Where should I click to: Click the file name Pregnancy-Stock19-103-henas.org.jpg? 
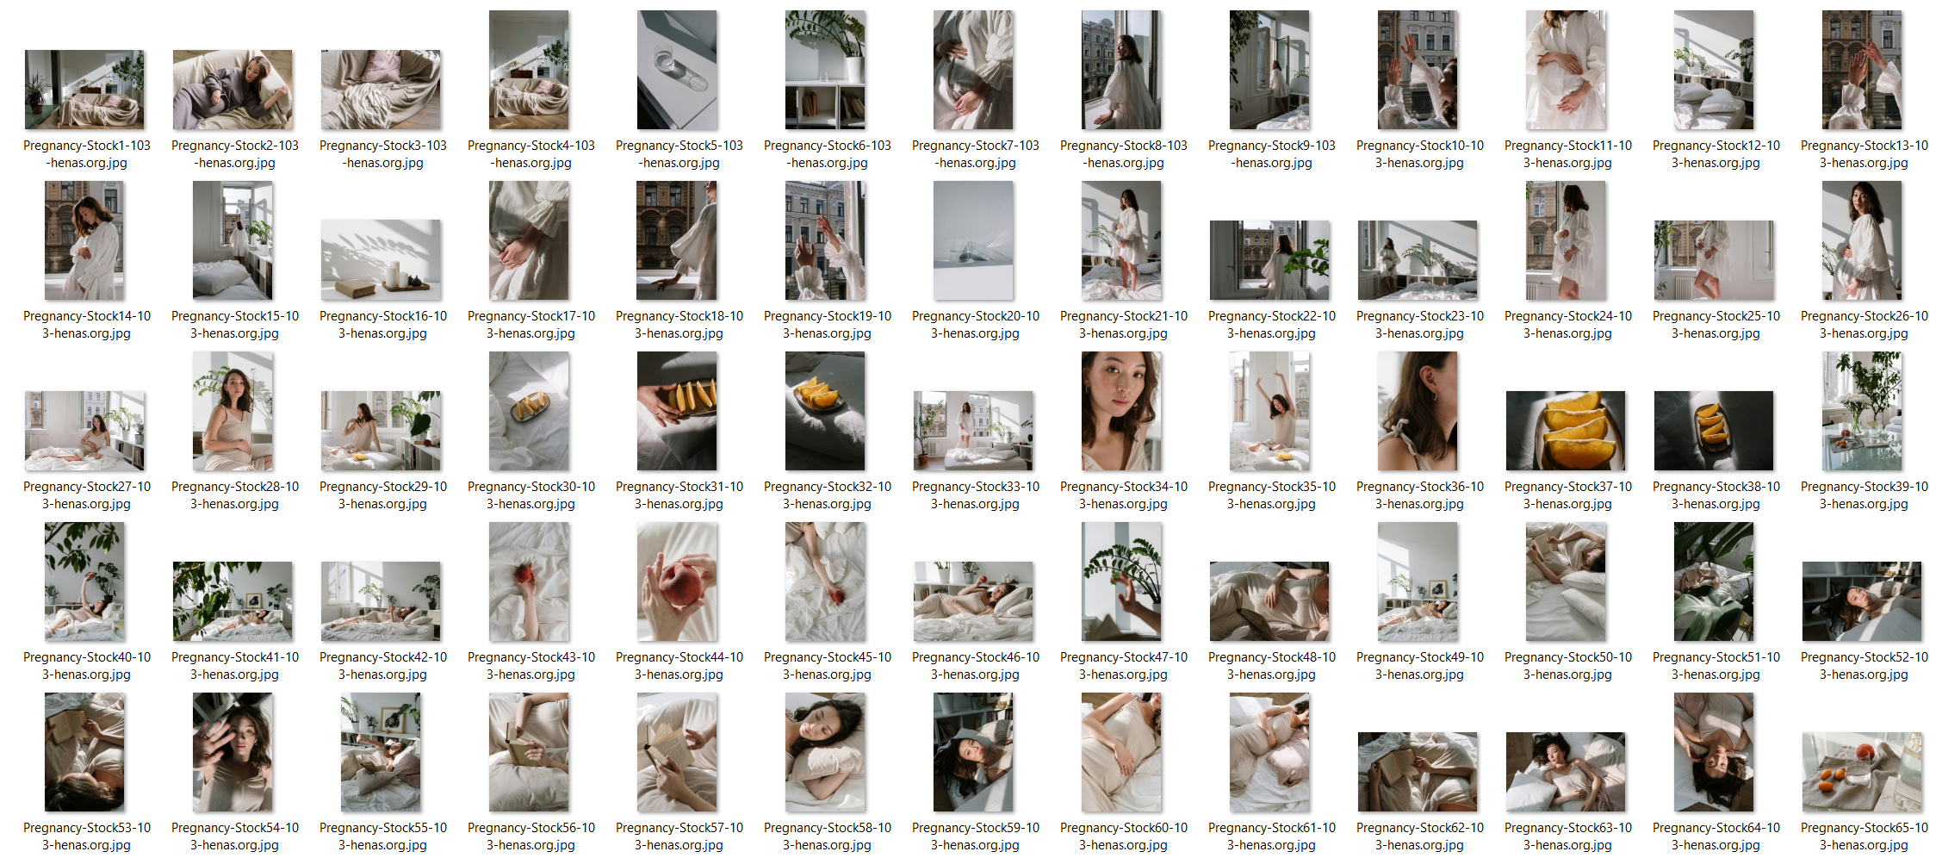828,325
